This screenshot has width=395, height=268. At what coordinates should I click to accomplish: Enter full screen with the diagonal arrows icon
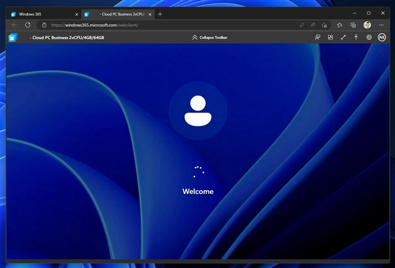[x=343, y=37]
